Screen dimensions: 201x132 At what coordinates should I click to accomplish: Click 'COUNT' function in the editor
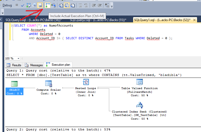click(32, 26)
